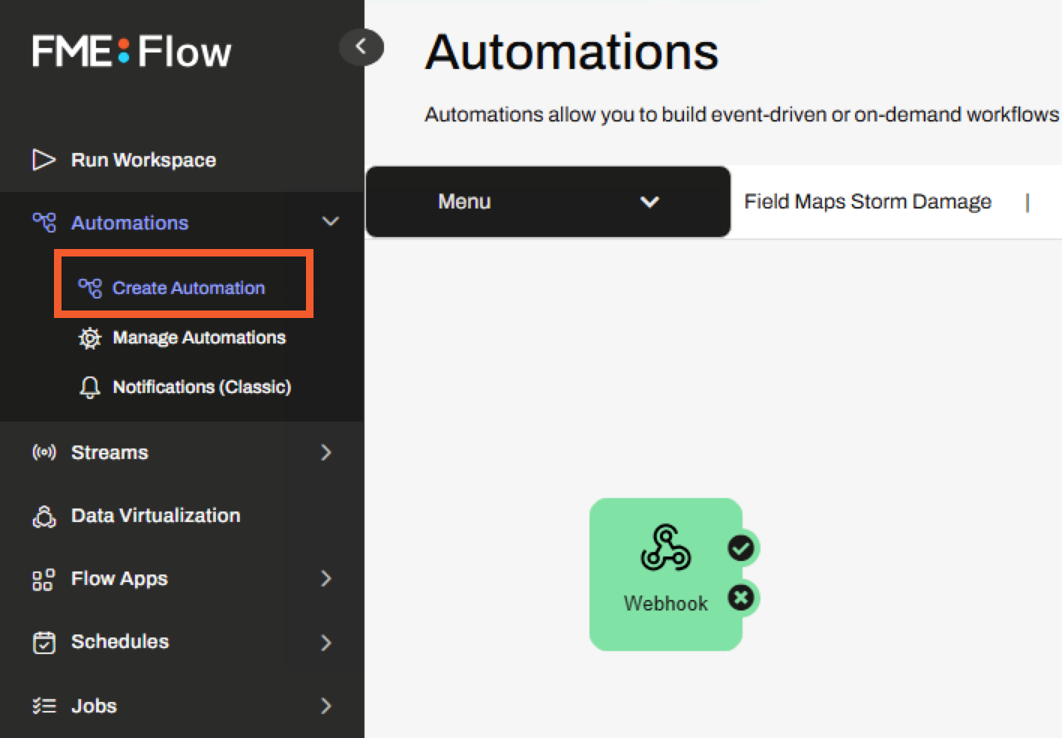Select the Streams broadcast icon

pos(44,452)
